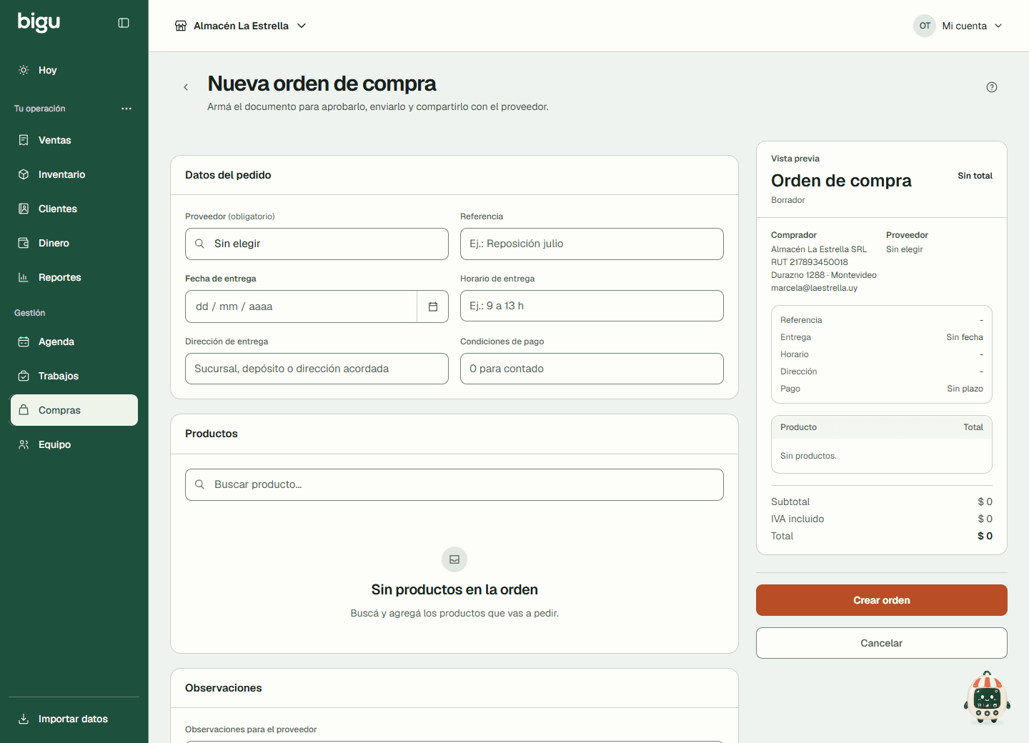Screen dimensions: 1029x743
Task: Click the Buscar producto search field
Action: tap(454, 484)
